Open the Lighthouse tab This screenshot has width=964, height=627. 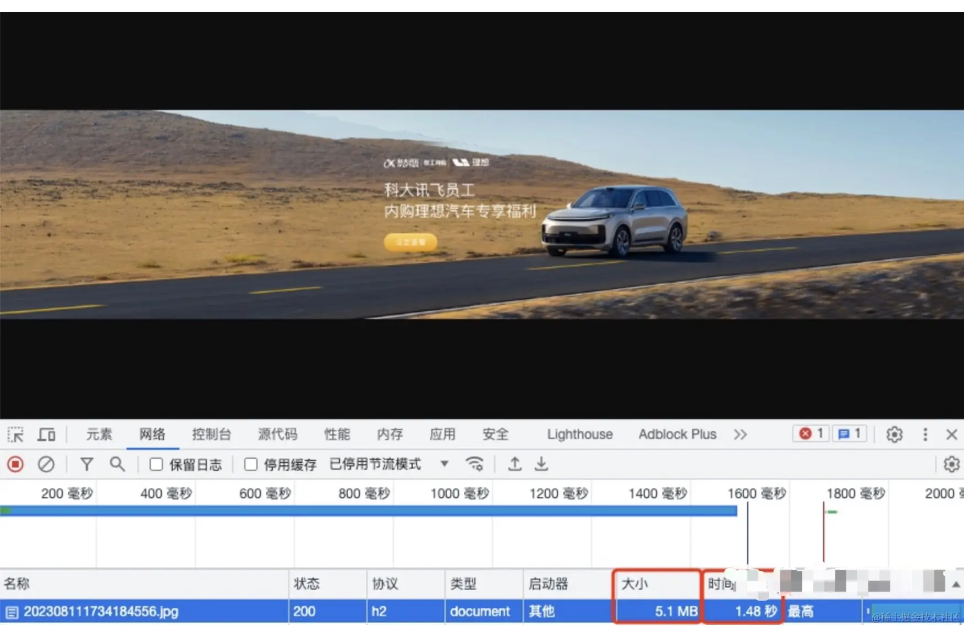[x=580, y=435]
